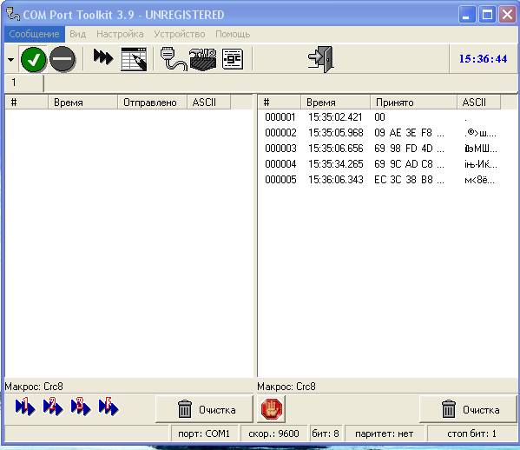The height and width of the screenshot is (450, 520).
Task: Click timestamp 15:36:06.343
Action: coord(336,180)
